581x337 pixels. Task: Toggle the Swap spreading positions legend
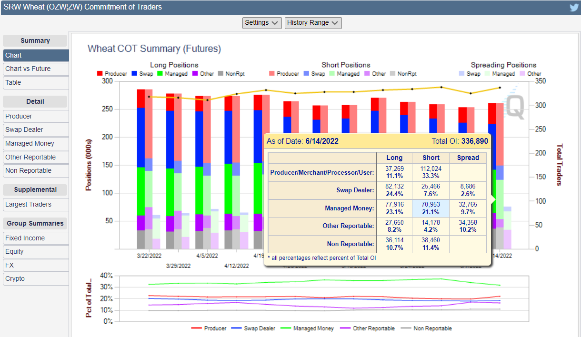point(462,74)
